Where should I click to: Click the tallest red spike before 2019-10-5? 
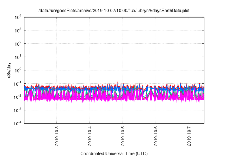118,83
